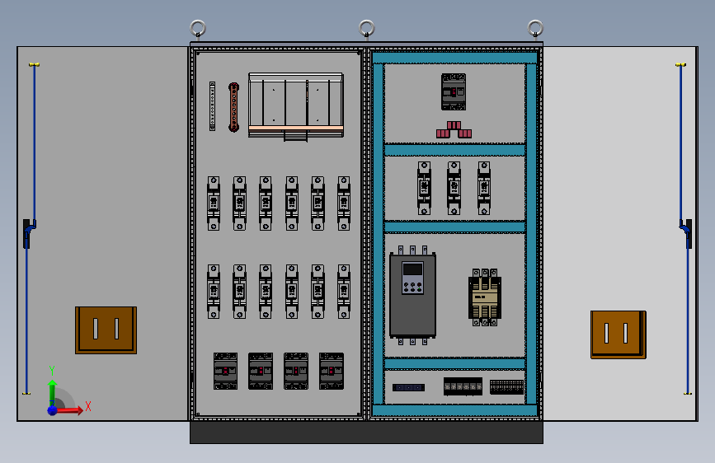Select the beige contactor beside the soft starter
The width and height of the screenshot is (715, 463).
coord(485,297)
